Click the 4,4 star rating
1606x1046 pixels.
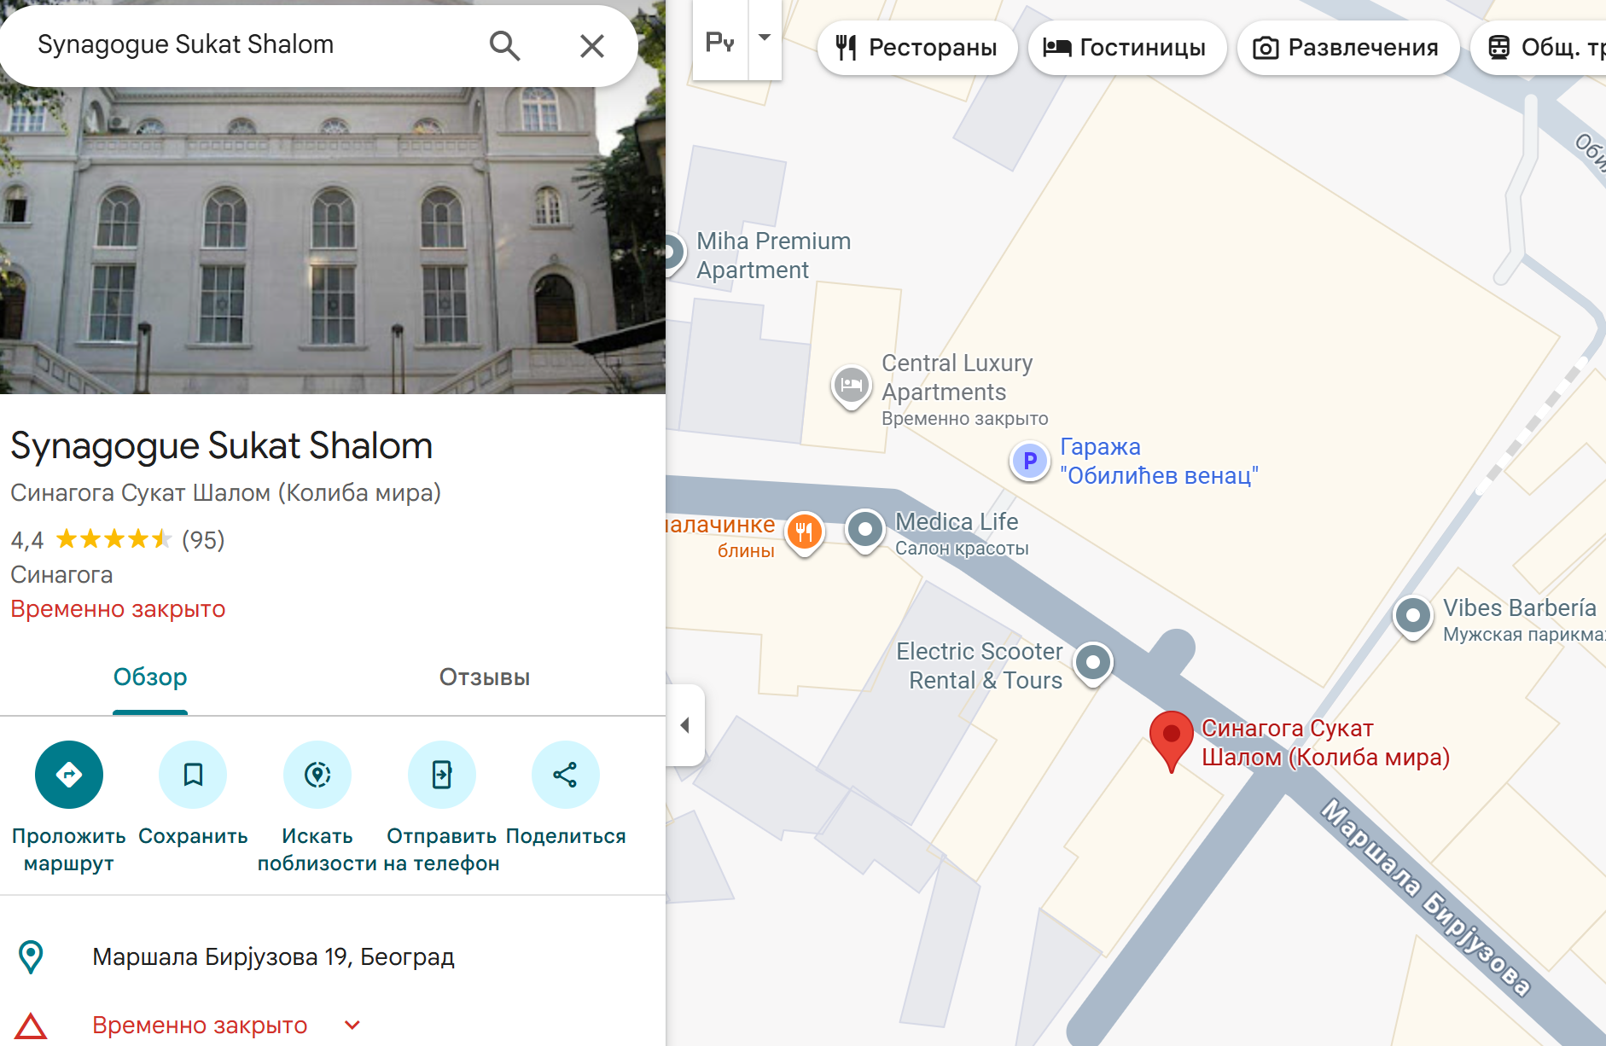click(91, 540)
